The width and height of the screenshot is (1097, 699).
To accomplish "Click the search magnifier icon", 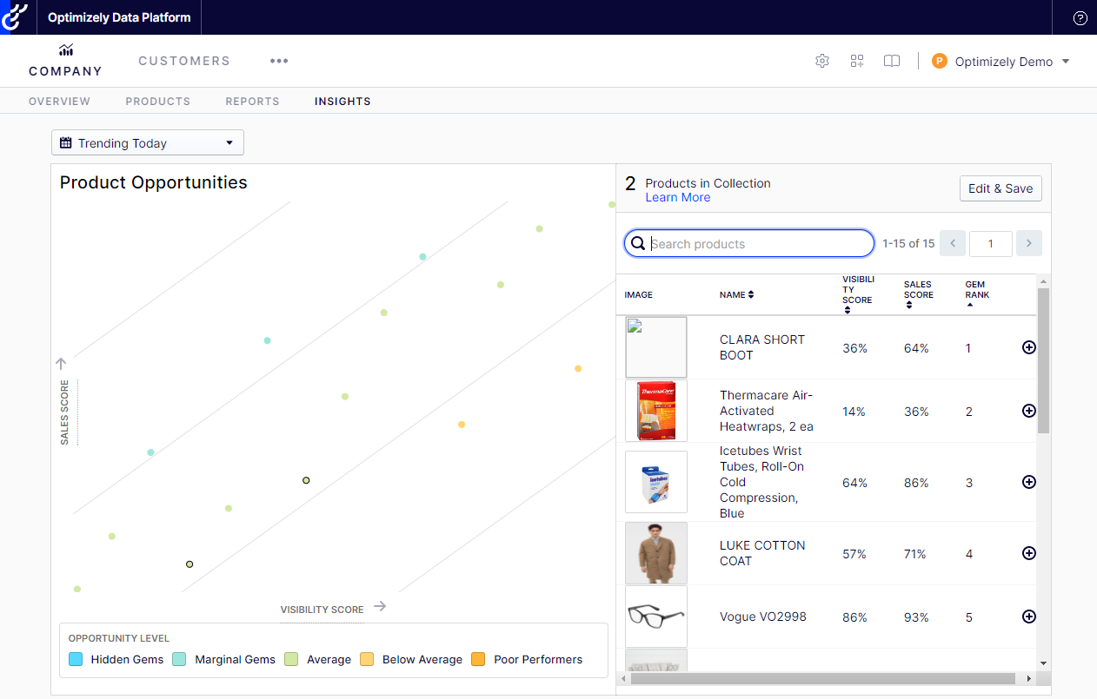I will click(639, 244).
